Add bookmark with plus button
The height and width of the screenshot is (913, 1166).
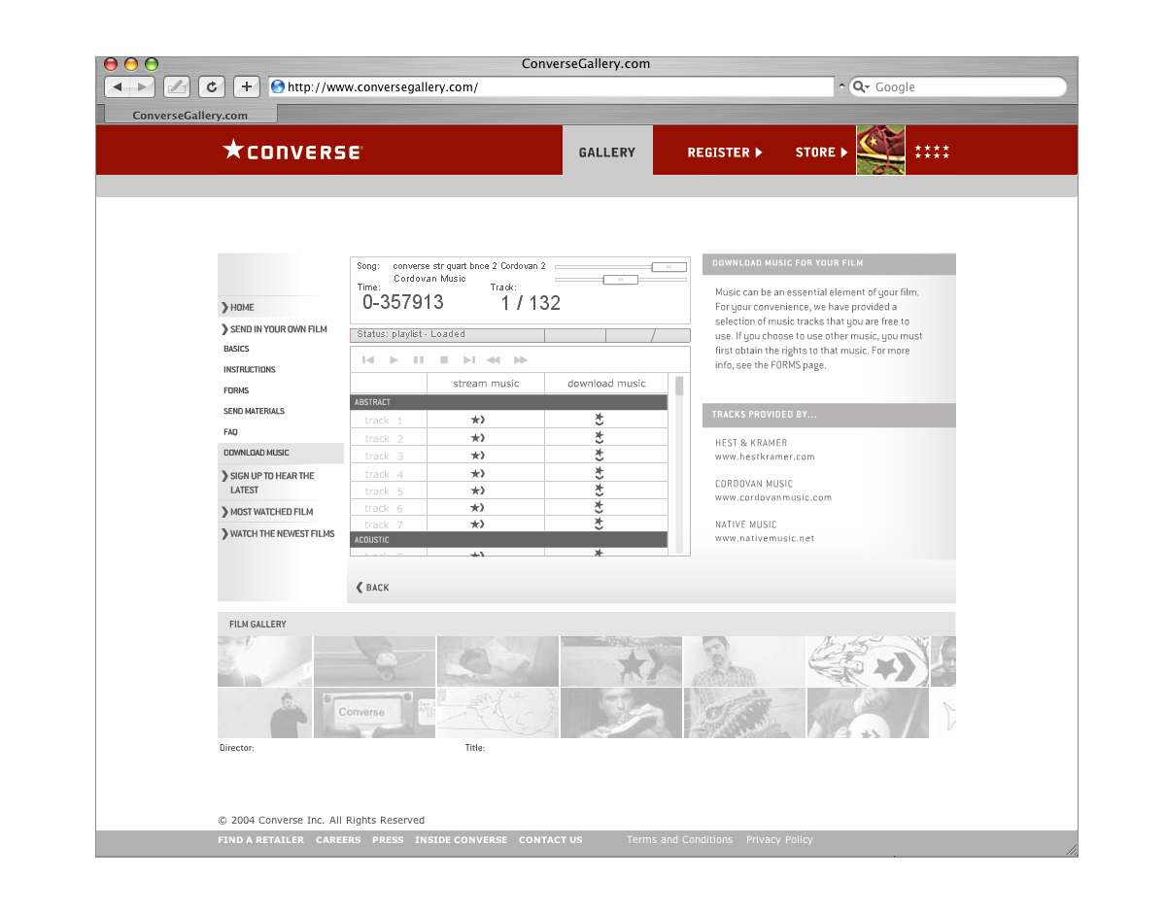pos(247,86)
